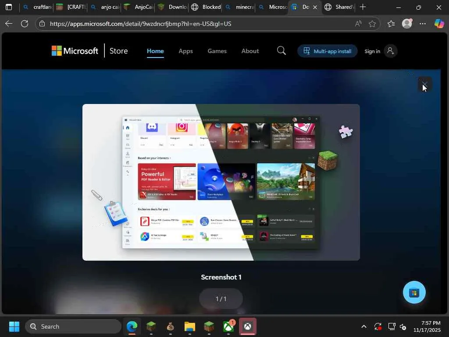Viewport: 449px width, 337px height.
Task: Open the Apps navigation tab
Action: click(x=185, y=51)
